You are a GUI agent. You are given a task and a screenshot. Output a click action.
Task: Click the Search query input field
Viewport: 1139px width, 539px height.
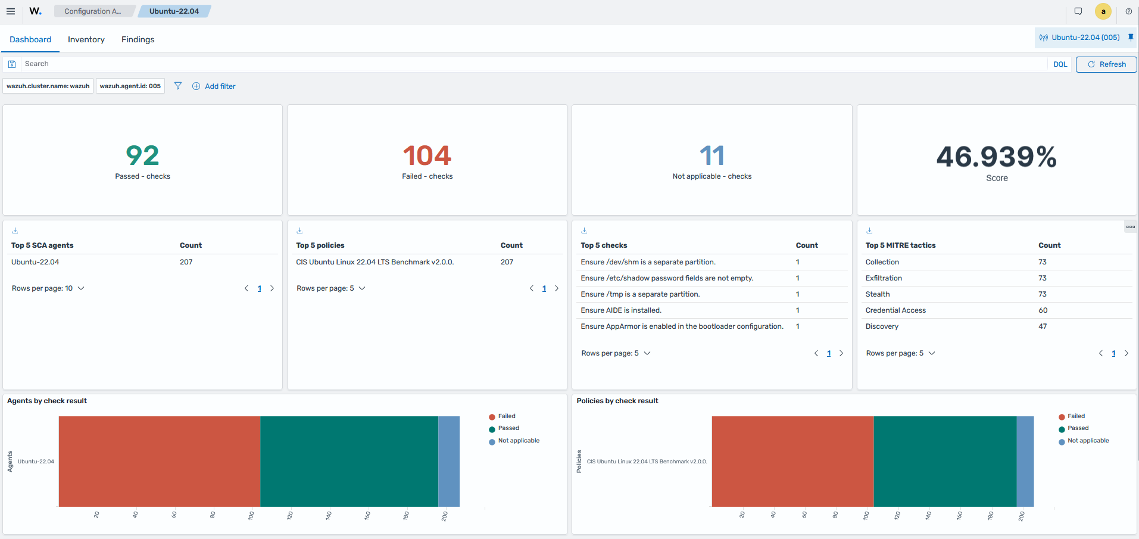point(534,64)
